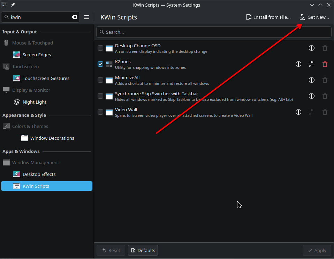Enable MinimizeAll checkbox
This screenshot has width=334, height=259.
[100, 80]
